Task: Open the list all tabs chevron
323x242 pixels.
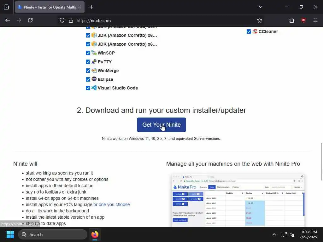Action: pyautogui.click(x=260, y=7)
